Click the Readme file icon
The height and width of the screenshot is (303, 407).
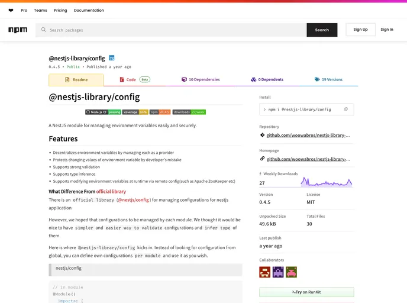tap(67, 79)
